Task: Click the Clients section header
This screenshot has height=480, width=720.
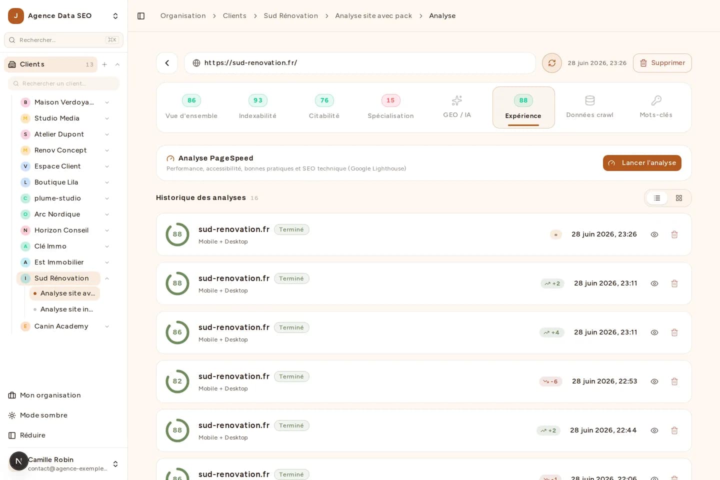Action: click(x=50, y=64)
